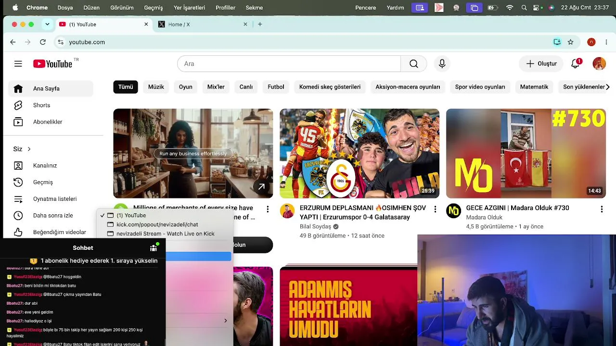Open the Chrome profile avatar

591,42
